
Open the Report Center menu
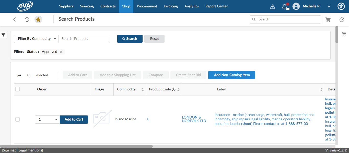[x=216, y=6]
